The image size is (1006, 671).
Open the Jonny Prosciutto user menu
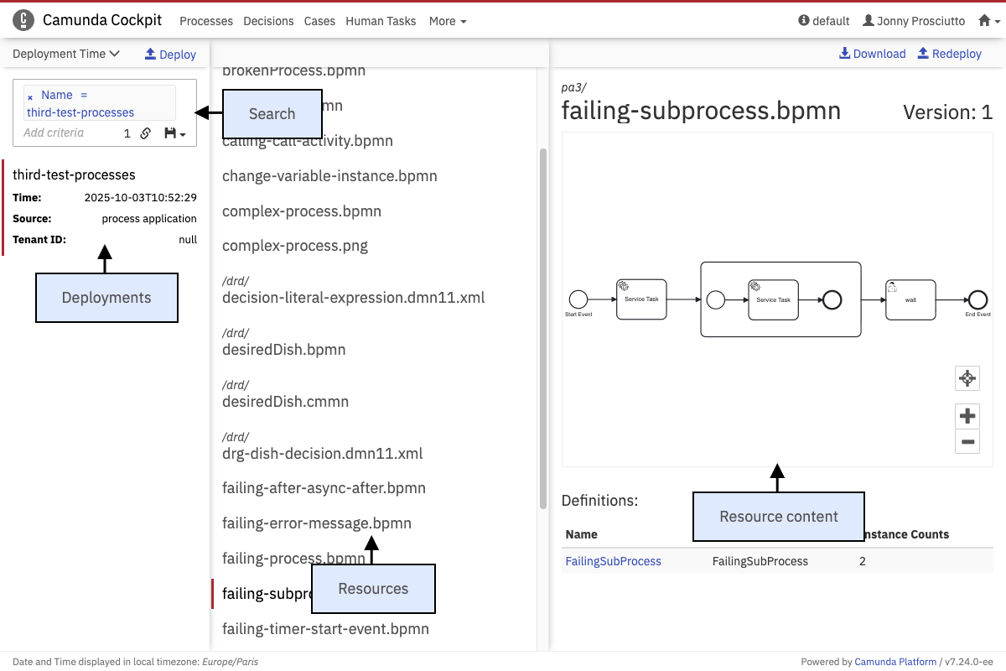[914, 21]
